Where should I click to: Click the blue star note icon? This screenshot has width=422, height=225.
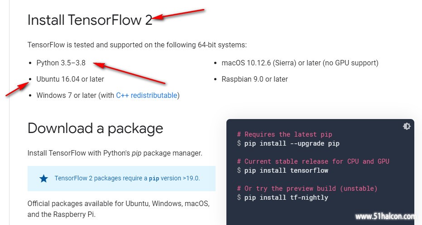[x=43, y=179]
